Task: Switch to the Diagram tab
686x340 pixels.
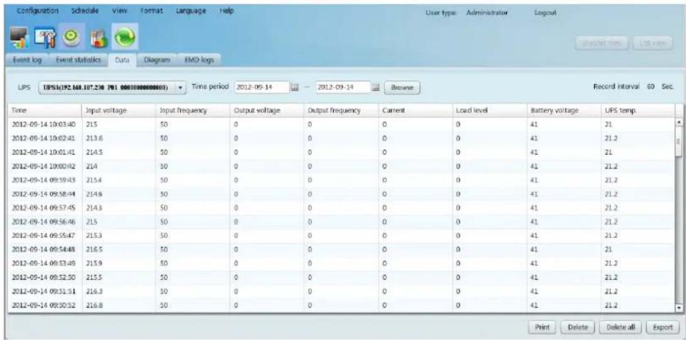Action: [155, 60]
